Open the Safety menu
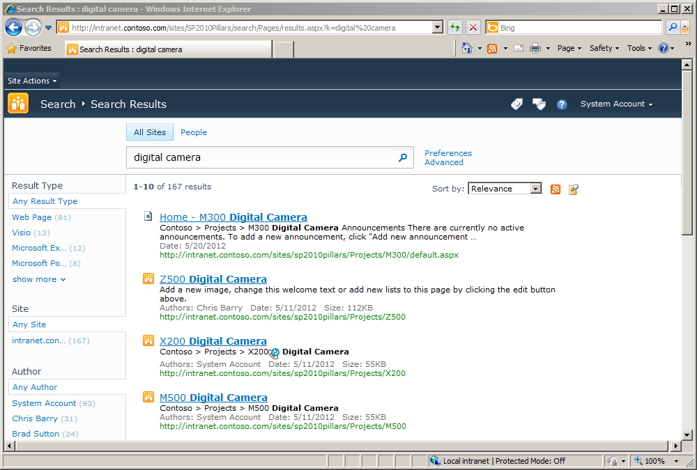The width and height of the screenshot is (697, 470). (x=604, y=48)
